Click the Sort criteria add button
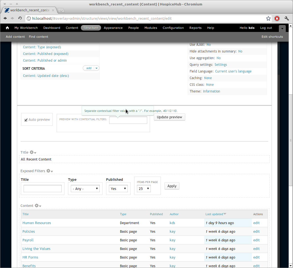This screenshot has height=268, width=293. [89, 68]
